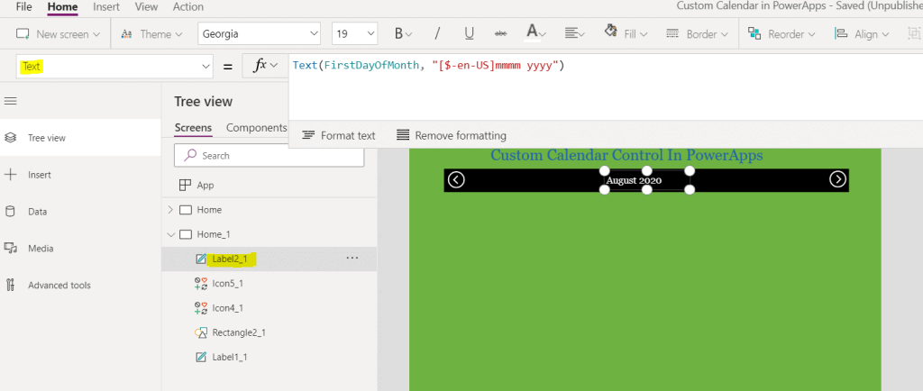The width and height of the screenshot is (923, 391).
Task: Click inside the formula bar expression
Action: pos(428,66)
